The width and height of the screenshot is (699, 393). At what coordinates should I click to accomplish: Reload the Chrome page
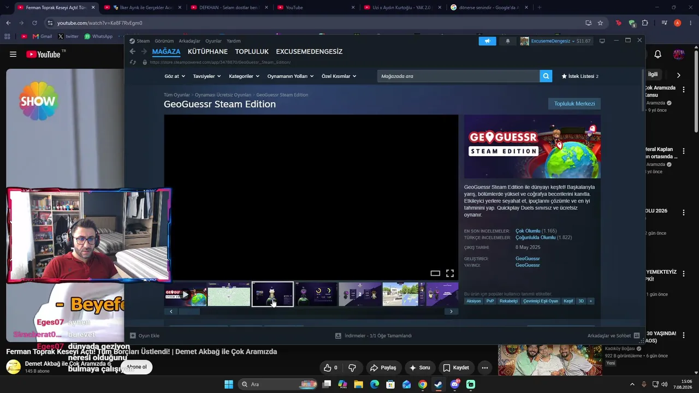point(34,23)
